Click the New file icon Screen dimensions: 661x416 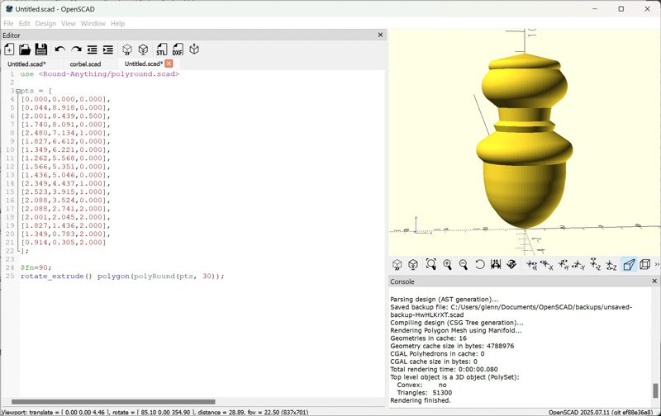pyautogui.click(x=9, y=50)
